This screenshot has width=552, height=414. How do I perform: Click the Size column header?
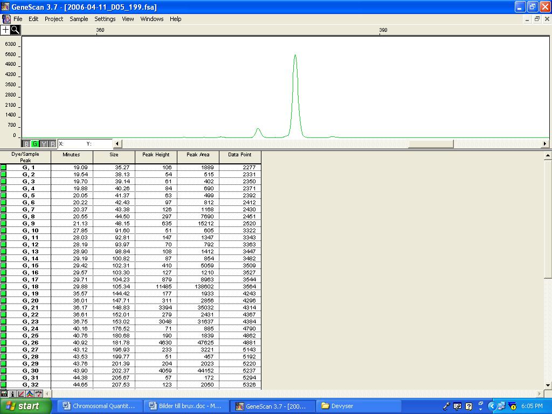(x=114, y=157)
